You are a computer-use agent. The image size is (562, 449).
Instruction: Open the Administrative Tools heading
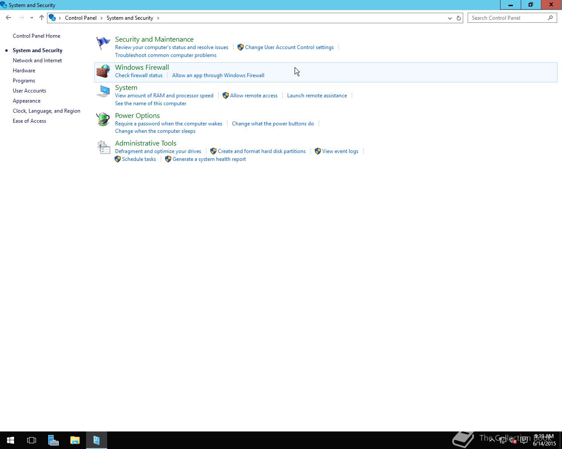(x=146, y=143)
